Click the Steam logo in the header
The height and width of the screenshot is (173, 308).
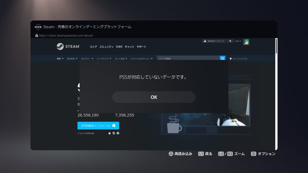68,47
